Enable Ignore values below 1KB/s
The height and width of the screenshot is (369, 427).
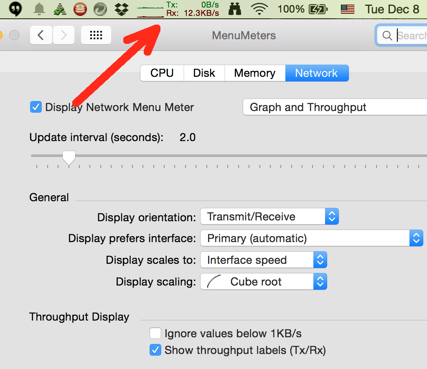155,334
